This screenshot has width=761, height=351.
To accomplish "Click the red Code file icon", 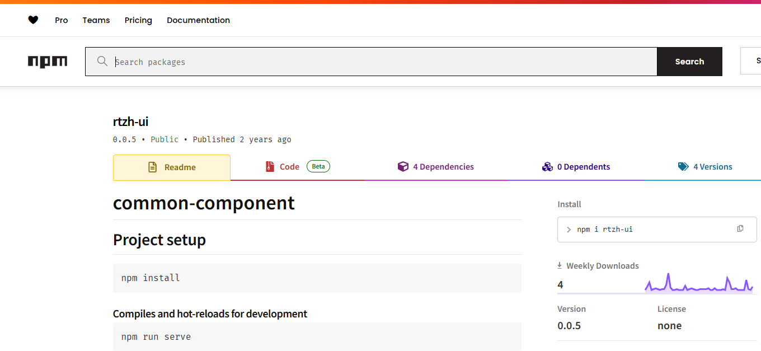I will point(270,166).
